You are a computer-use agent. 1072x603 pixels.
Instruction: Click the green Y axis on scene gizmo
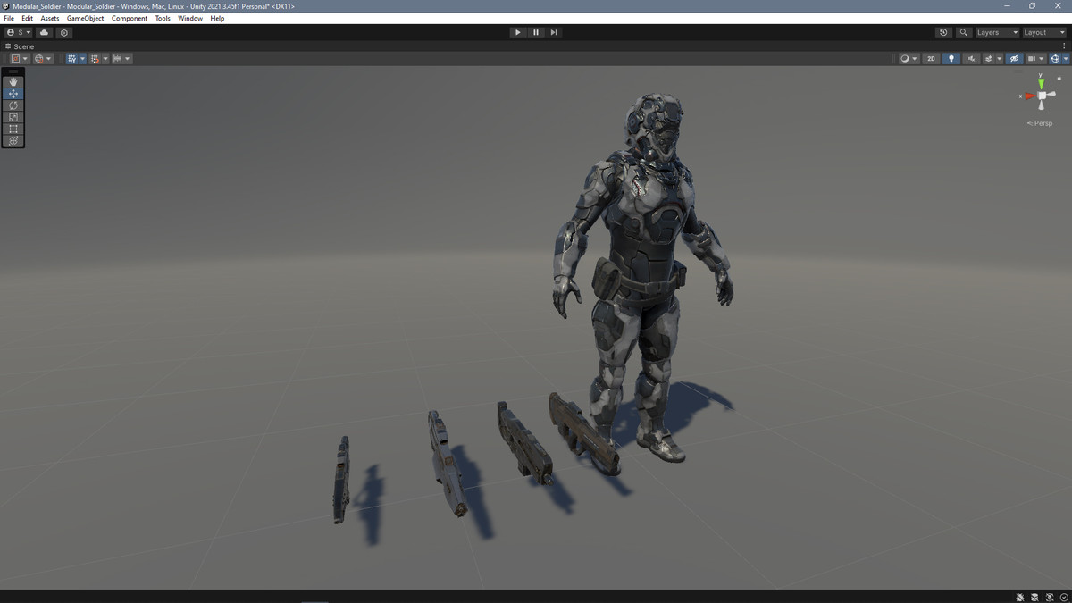tap(1040, 82)
